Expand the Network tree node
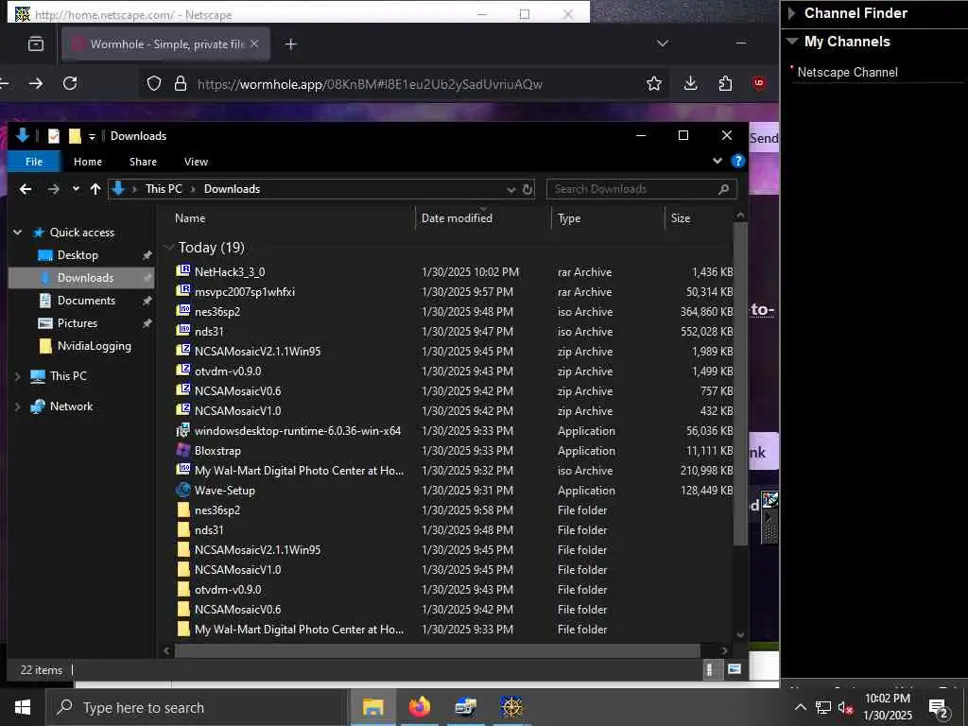 (17, 406)
